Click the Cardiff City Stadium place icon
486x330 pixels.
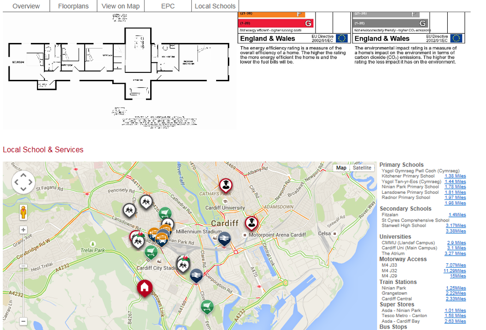[159, 261]
